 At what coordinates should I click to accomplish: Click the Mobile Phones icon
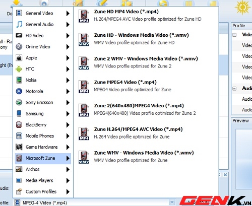point(19,135)
